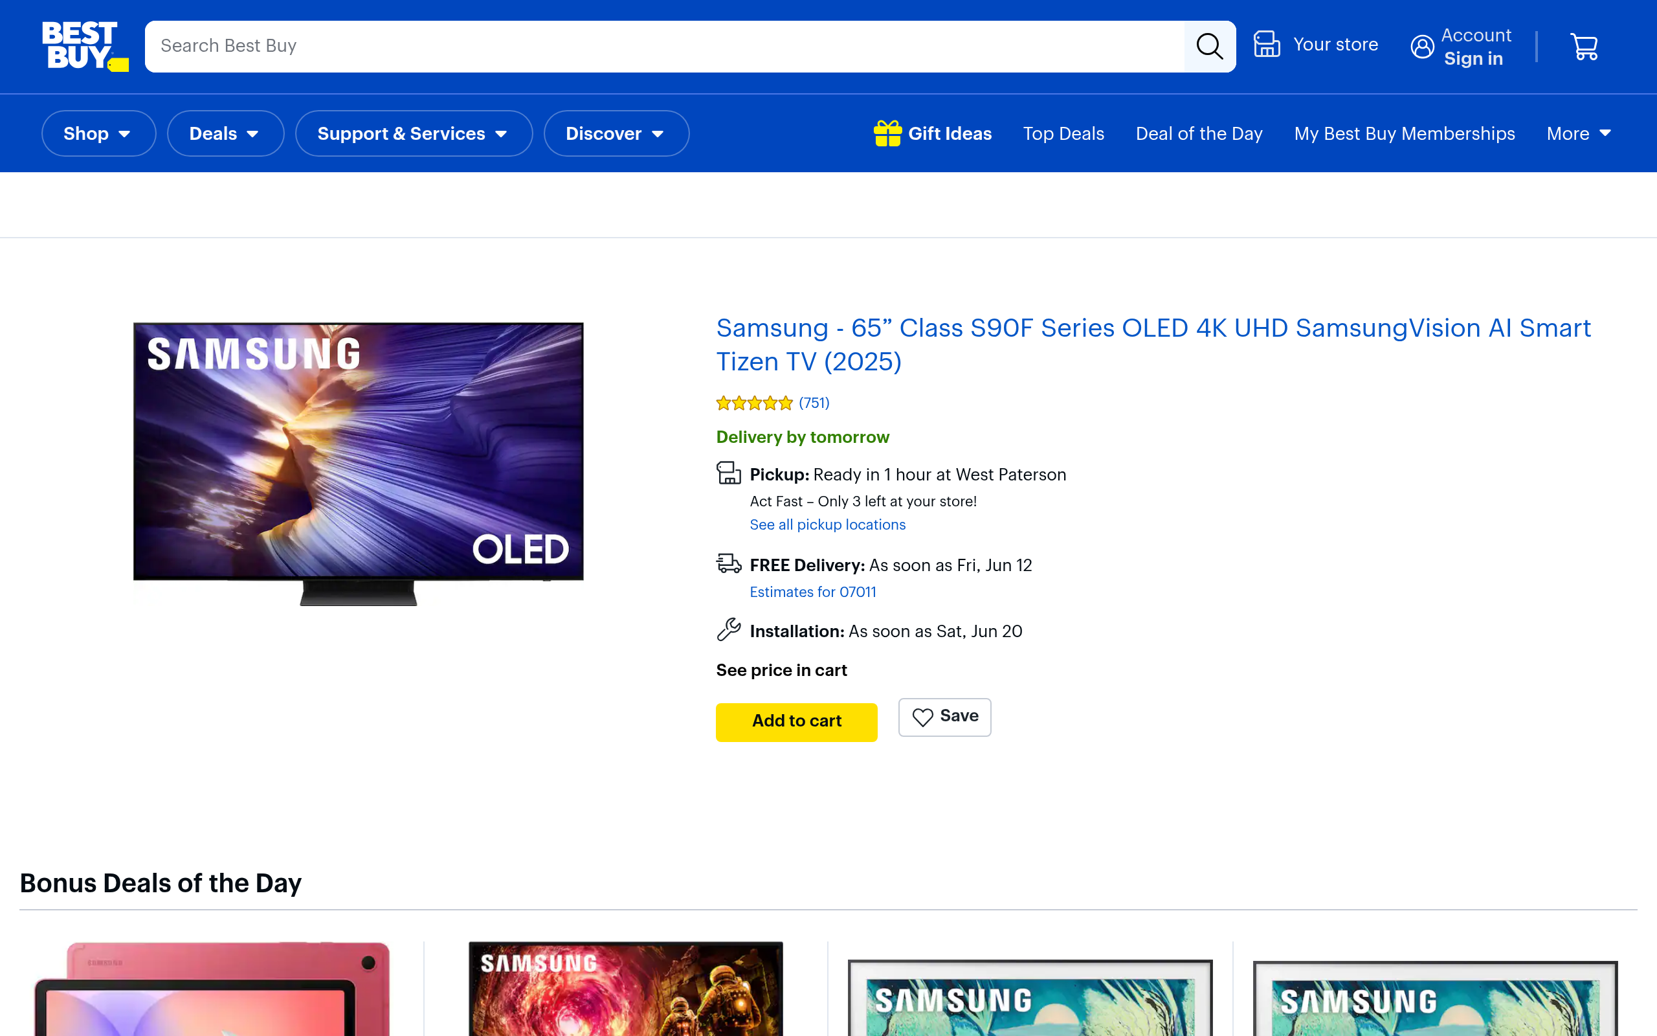The width and height of the screenshot is (1657, 1036).
Task: Open the Your store icon
Action: 1267,45
